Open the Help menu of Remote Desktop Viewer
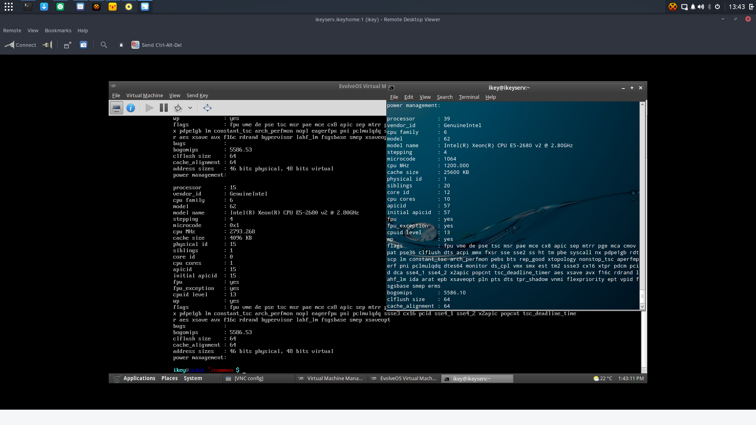This screenshot has height=425, width=756. tap(83, 31)
